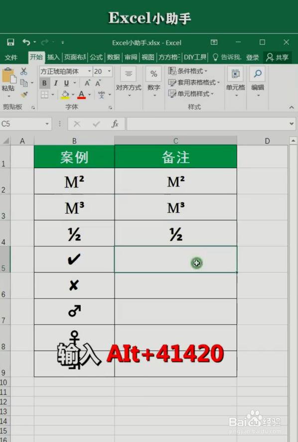Switch to the Review (审阅) tab
Viewport: 298px width, 442px height.
click(x=131, y=57)
